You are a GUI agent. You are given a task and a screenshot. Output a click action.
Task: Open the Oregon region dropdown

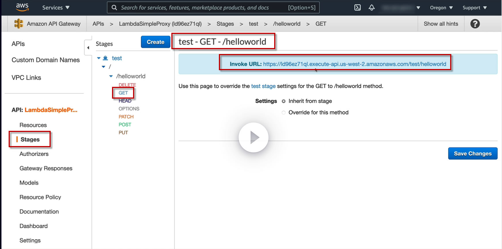(441, 8)
